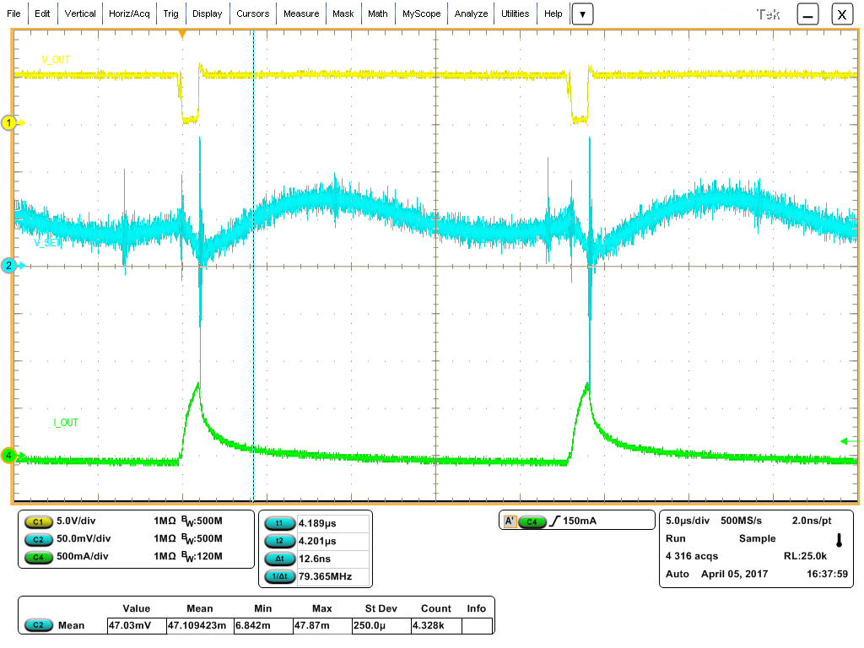The width and height of the screenshot is (864, 648).
Task: Click the acquisition temperature indicator icon
Action: click(x=840, y=540)
